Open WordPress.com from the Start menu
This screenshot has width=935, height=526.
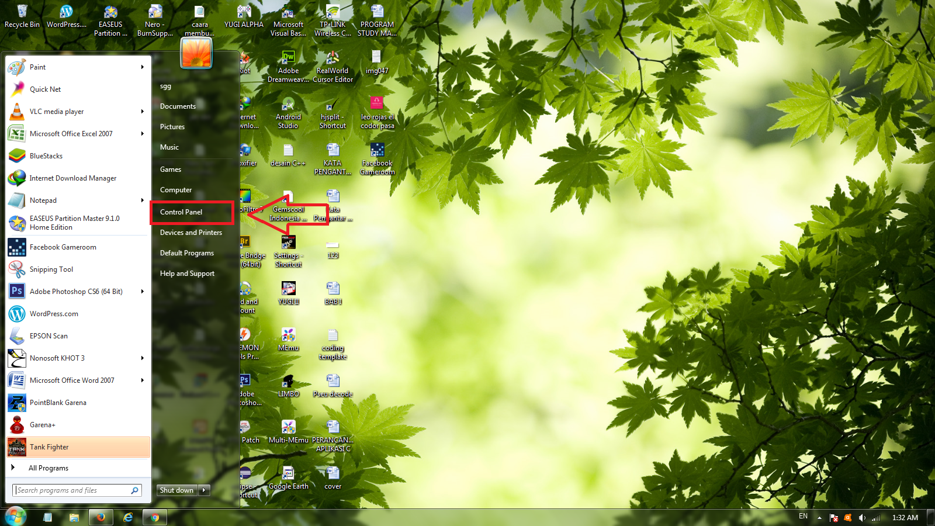pyautogui.click(x=78, y=314)
